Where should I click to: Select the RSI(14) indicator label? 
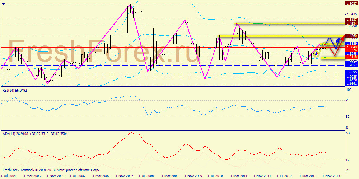(x=14, y=91)
